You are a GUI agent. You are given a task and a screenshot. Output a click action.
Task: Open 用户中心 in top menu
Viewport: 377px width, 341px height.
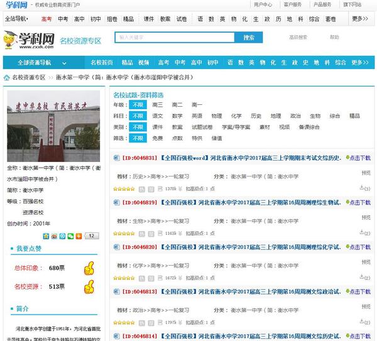click(x=263, y=4)
